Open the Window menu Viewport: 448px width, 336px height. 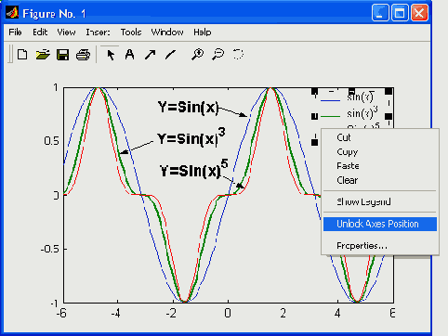click(167, 32)
